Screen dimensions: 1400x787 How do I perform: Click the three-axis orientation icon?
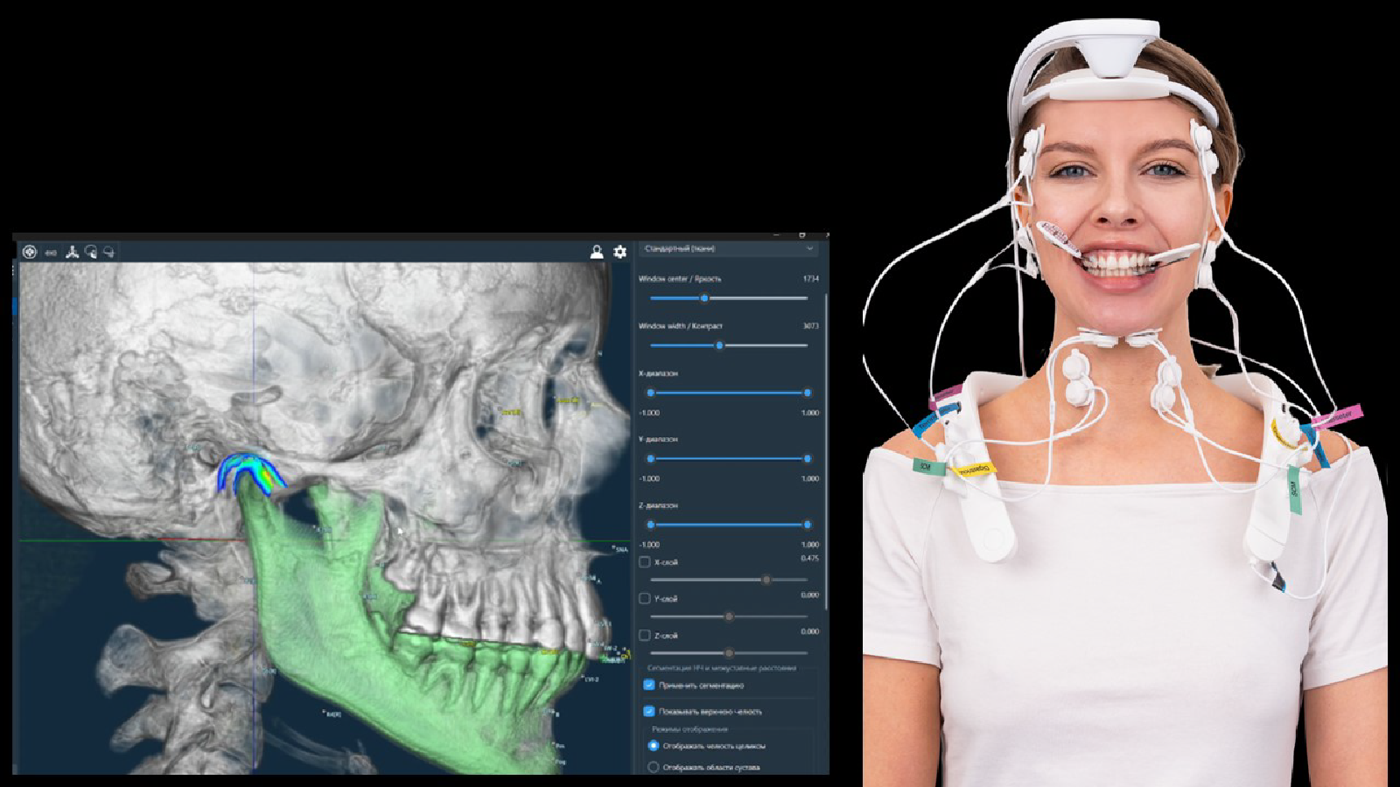click(72, 252)
